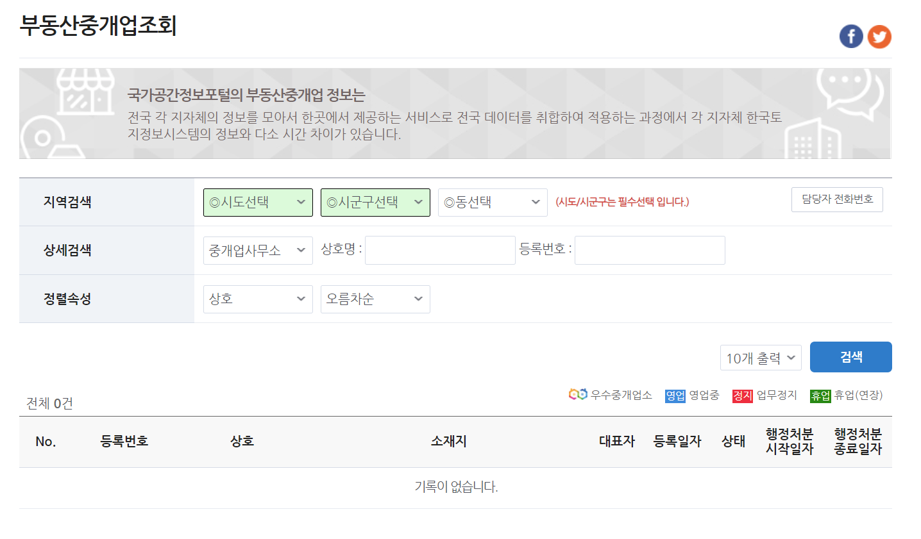Click the 기록이 없습니다 empty message
The width and height of the screenshot is (921, 539).
tap(456, 487)
